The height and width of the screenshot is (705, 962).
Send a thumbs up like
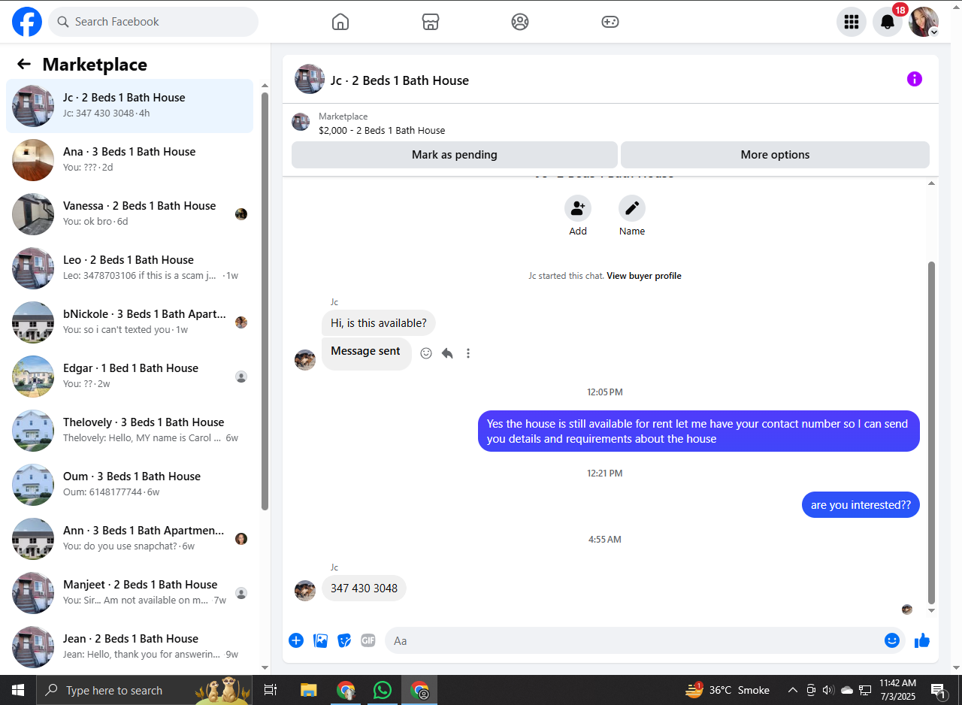922,640
